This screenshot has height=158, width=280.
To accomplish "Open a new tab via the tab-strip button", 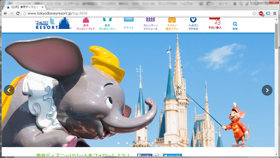I will point(50,7).
